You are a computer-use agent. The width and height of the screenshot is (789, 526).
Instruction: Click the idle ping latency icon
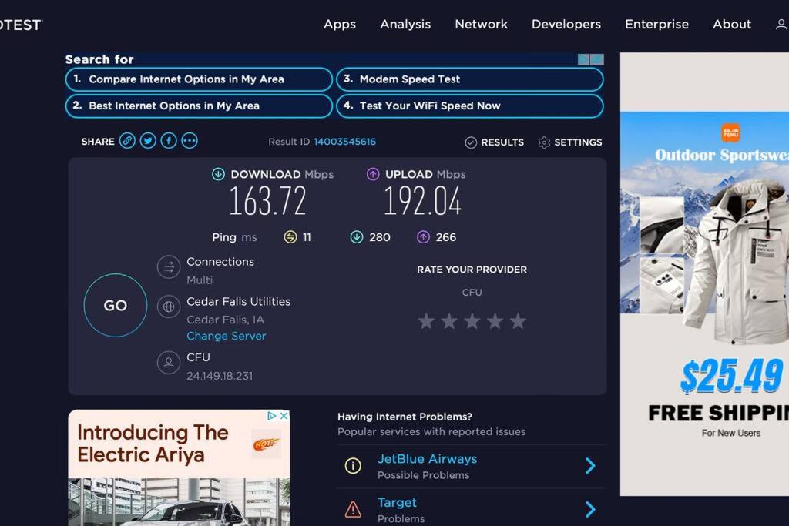290,237
